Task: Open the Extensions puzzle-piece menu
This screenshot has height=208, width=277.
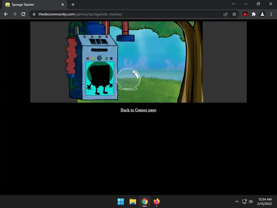Action: pos(254,14)
